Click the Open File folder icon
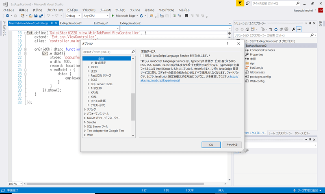The width and height of the screenshot is (325, 194). [x=30, y=16]
